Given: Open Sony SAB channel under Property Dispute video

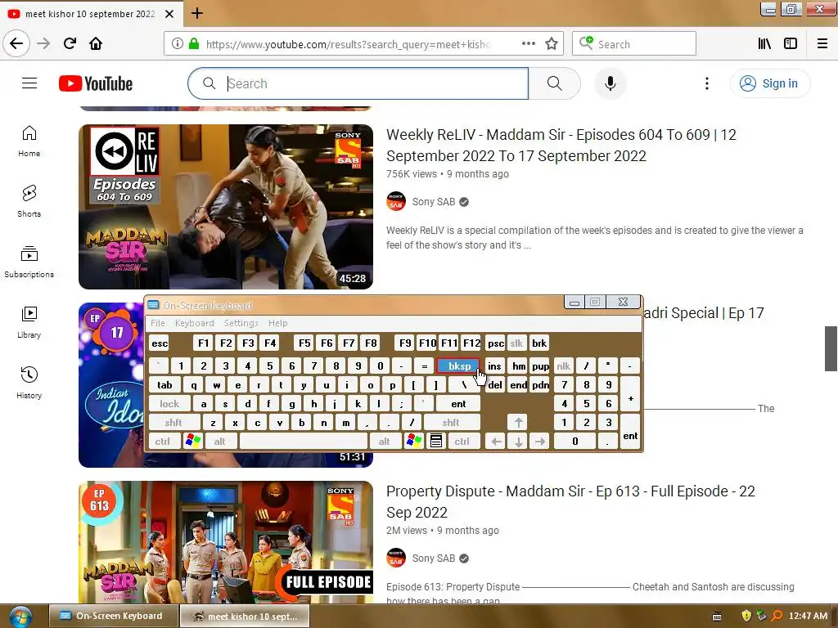Looking at the screenshot, I should click(x=434, y=558).
